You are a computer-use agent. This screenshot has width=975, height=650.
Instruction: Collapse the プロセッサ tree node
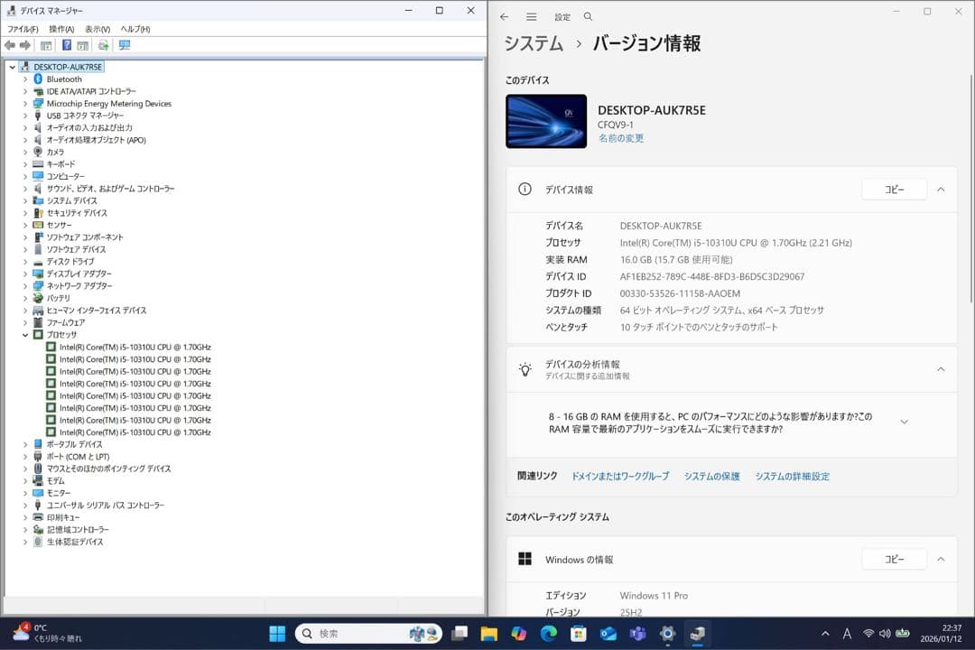tap(25, 334)
